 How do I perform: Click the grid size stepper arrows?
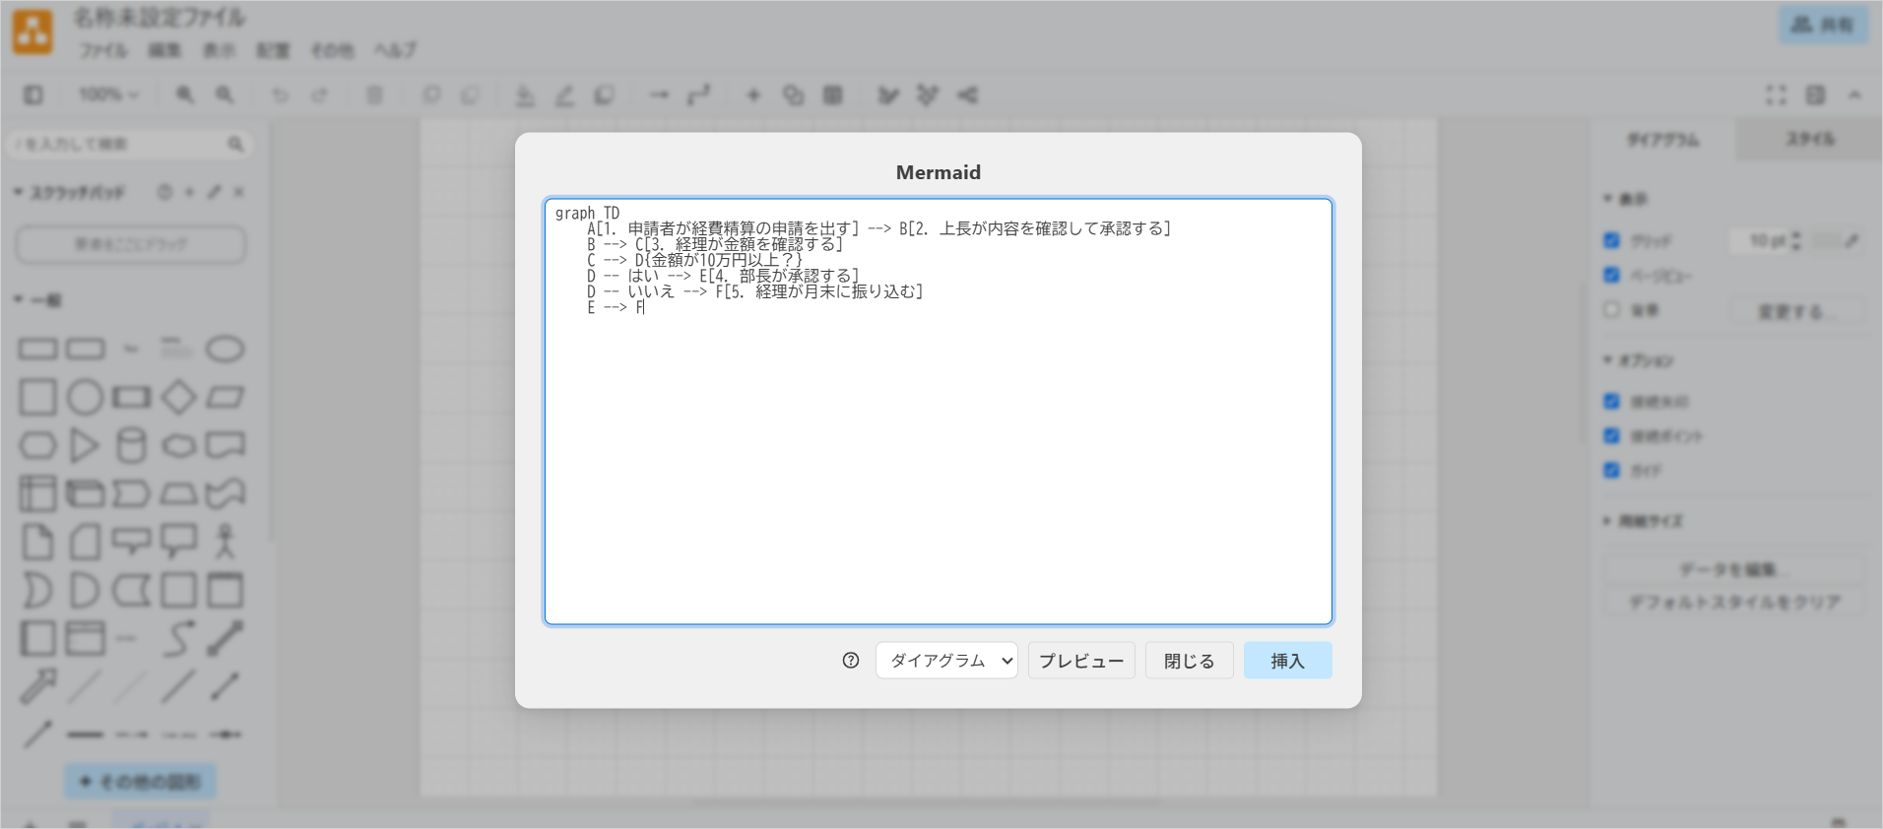[x=1796, y=240]
